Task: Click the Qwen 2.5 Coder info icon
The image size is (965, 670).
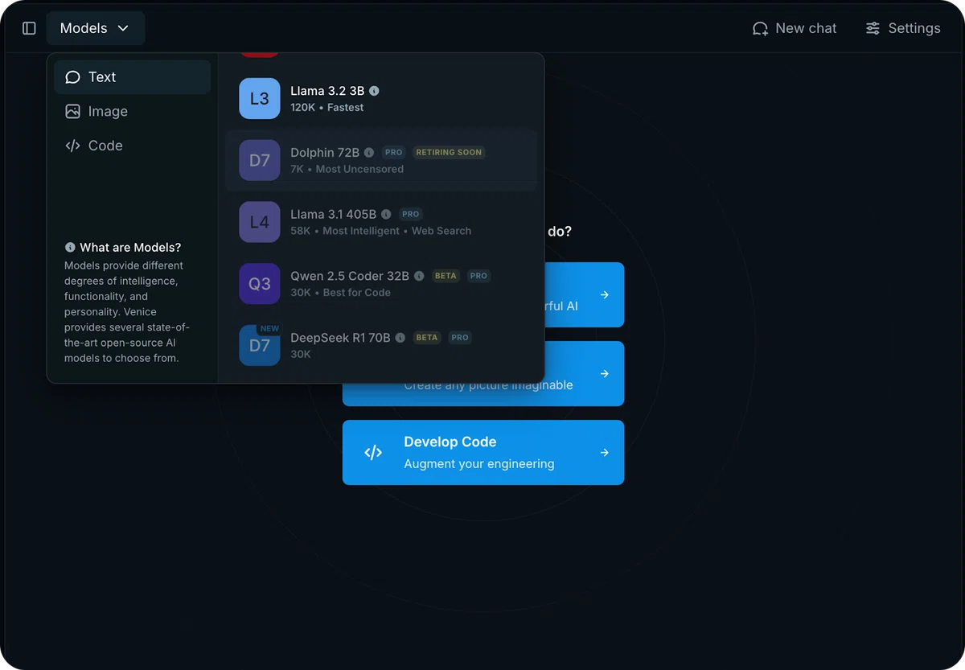Action: [x=418, y=276]
